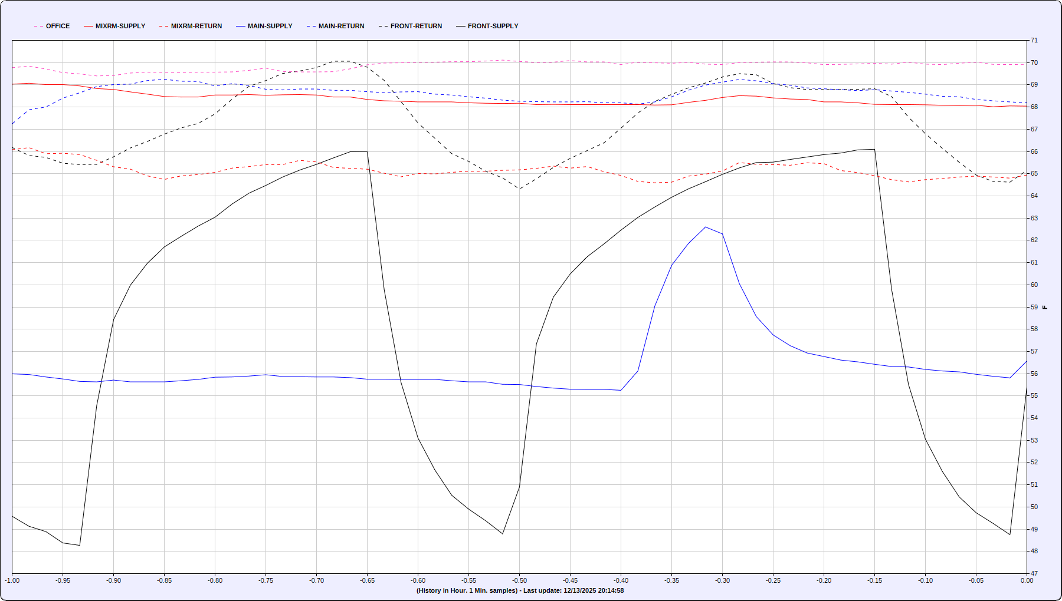This screenshot has width=1062, height=601.
Task: Click the solid red MIXRM-SUPPLY legend marker
Action: [x=88, y=26]
